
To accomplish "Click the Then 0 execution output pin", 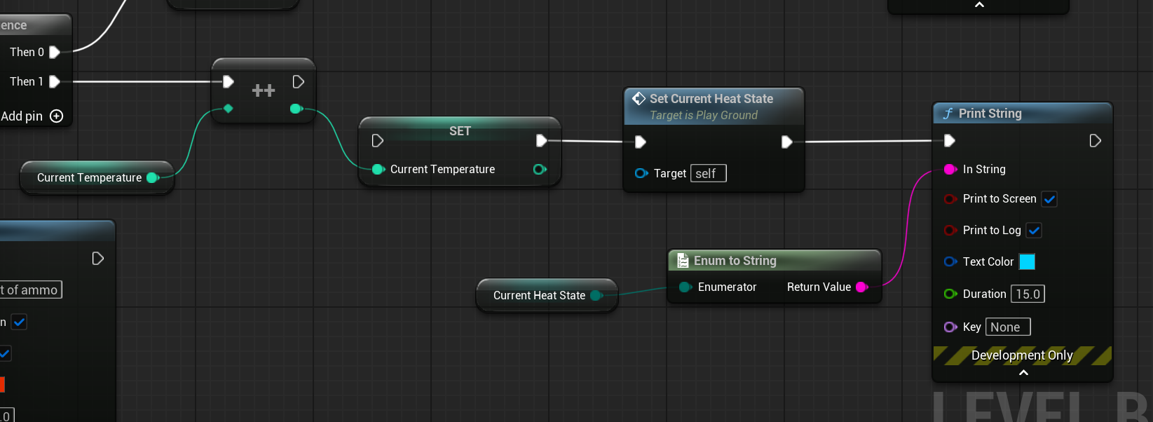I will click(x=55, y=52).
